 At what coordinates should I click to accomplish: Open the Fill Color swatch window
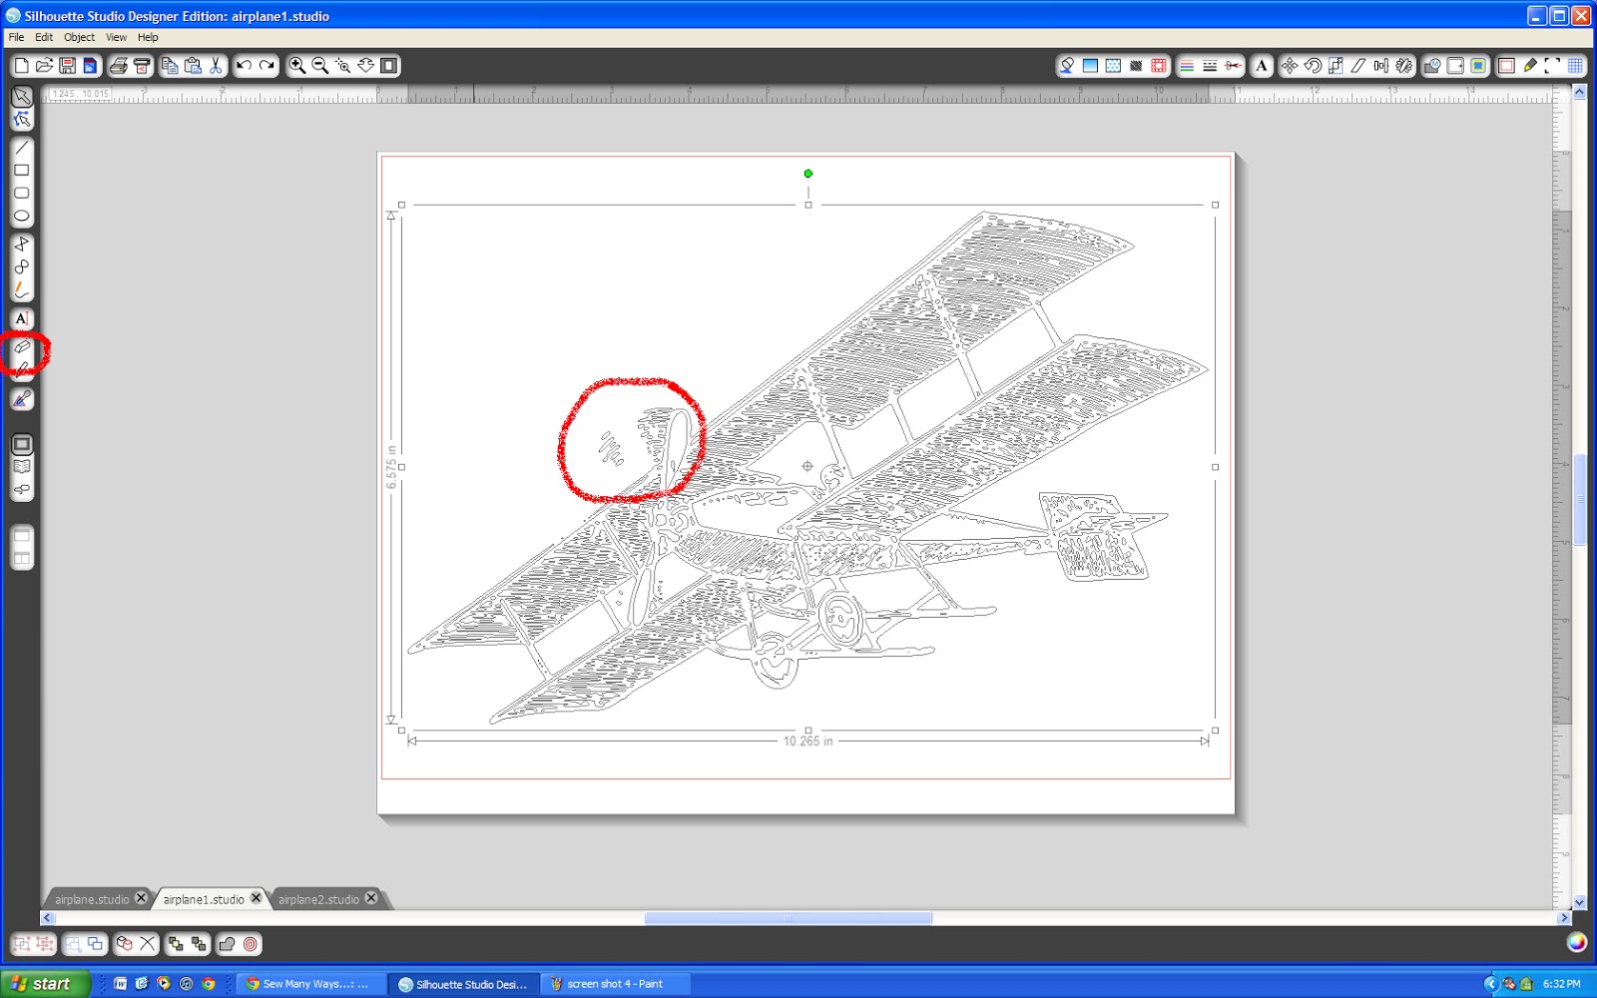tap(1067, 66)
